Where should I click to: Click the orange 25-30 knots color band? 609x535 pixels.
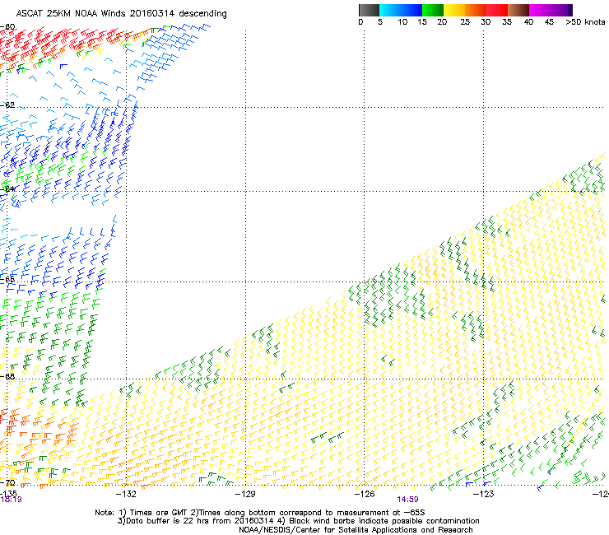coord(476,10)
